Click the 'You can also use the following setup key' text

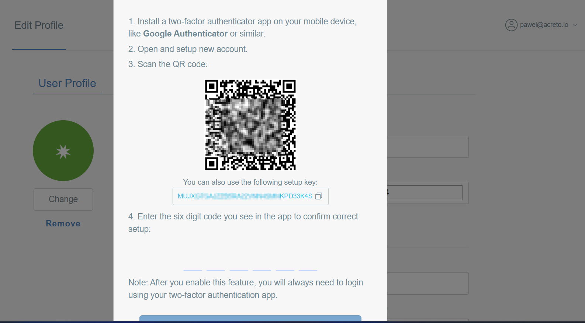click(x=250, y=182)
